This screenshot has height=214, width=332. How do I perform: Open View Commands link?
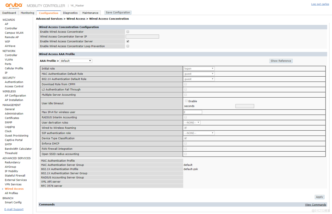tap(315, 205)
